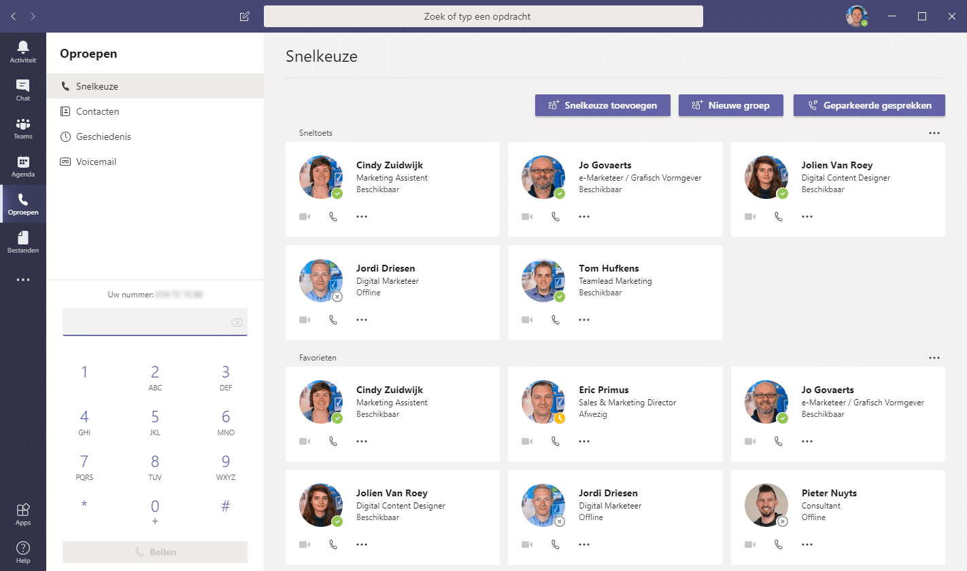
Task: Click the Bellen call button
Action: (x=155, y=552)
